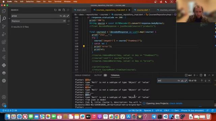Open the Explorer view in activity bar

(x=4, y=11)
